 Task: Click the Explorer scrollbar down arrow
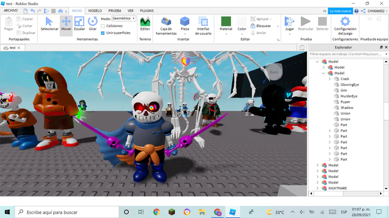coord(386,188)
